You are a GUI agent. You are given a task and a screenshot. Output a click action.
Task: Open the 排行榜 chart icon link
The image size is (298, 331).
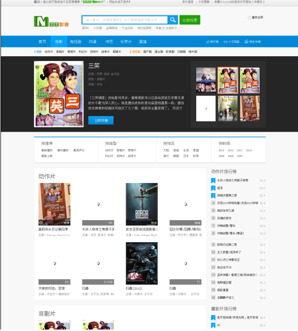(x=212, y=42)
